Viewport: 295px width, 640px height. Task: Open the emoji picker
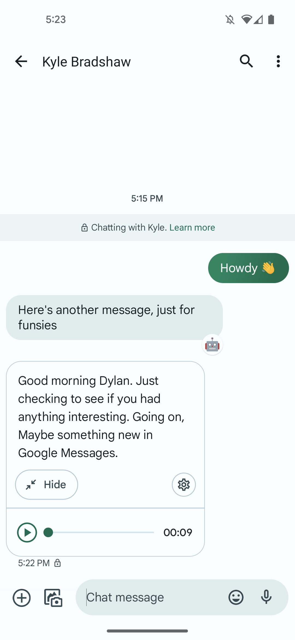coord(236,597)
